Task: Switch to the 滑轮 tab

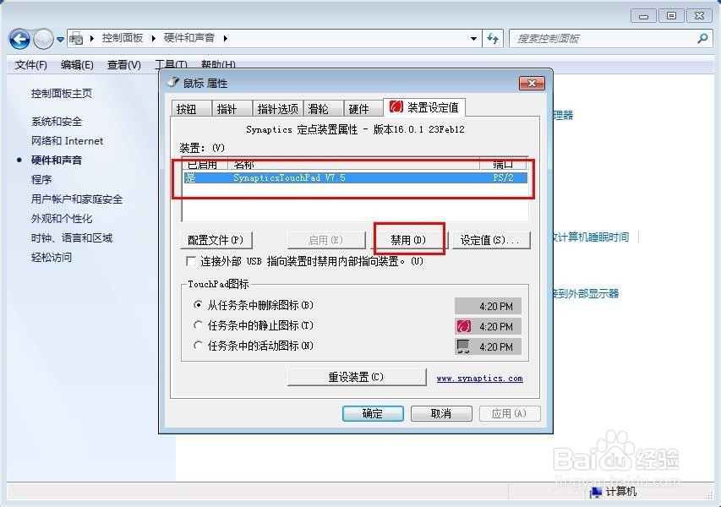Action: [x=323, y=108]
